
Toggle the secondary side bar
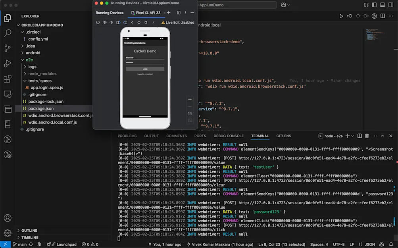click(390, 5)
